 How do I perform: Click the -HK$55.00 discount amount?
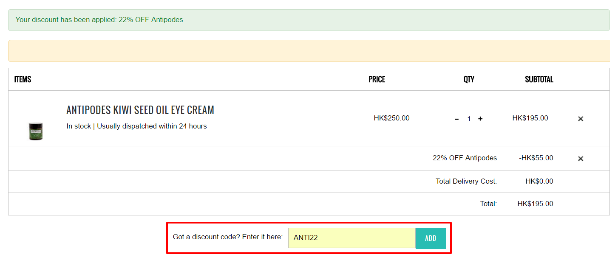point(536,158)
